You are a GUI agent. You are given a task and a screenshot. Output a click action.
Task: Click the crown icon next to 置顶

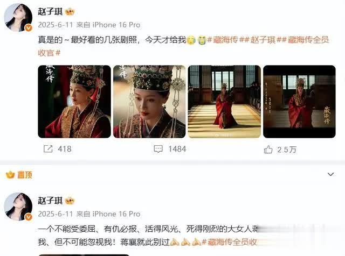[x=10, y=175]
